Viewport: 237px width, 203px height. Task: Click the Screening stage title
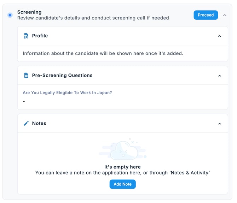29,12
